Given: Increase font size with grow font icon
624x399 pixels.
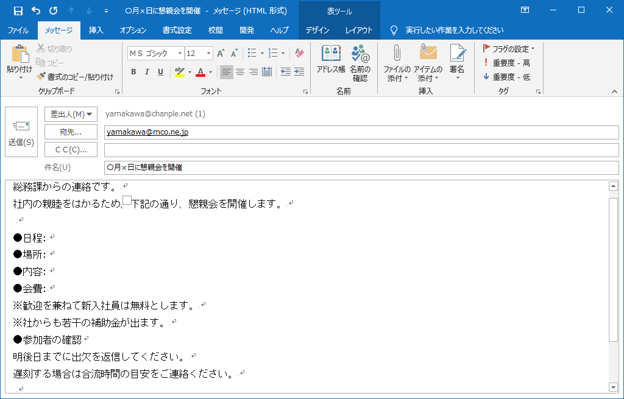Looking at the screenshot, I should 221,54.
